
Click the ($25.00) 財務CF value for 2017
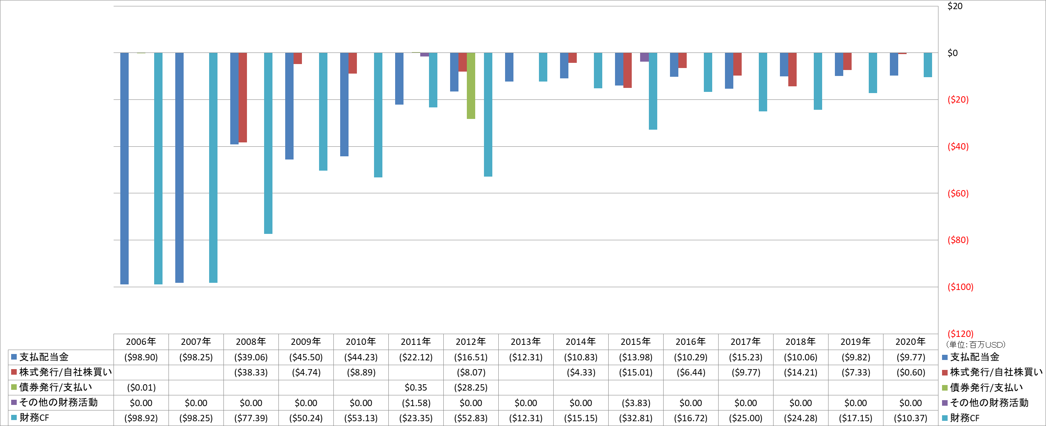tap(746, 418)
